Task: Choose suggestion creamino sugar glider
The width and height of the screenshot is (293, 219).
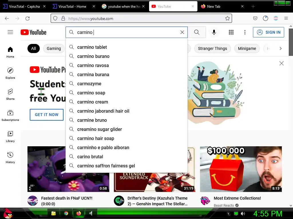Action: point(126,129)
